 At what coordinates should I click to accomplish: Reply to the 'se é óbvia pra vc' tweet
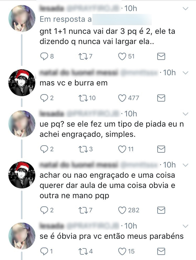click(44, 251)
